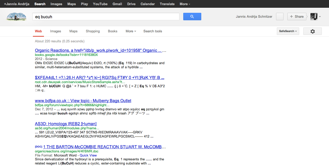Switch to the Maps results tab
This screenshot has width=329, height=166.
tap(73, 31)
